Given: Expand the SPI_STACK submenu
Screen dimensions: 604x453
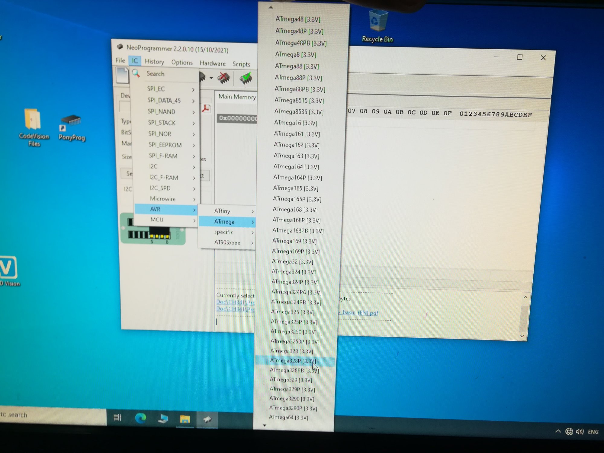Looking at the screenshot, I should (x=166, y=123).
